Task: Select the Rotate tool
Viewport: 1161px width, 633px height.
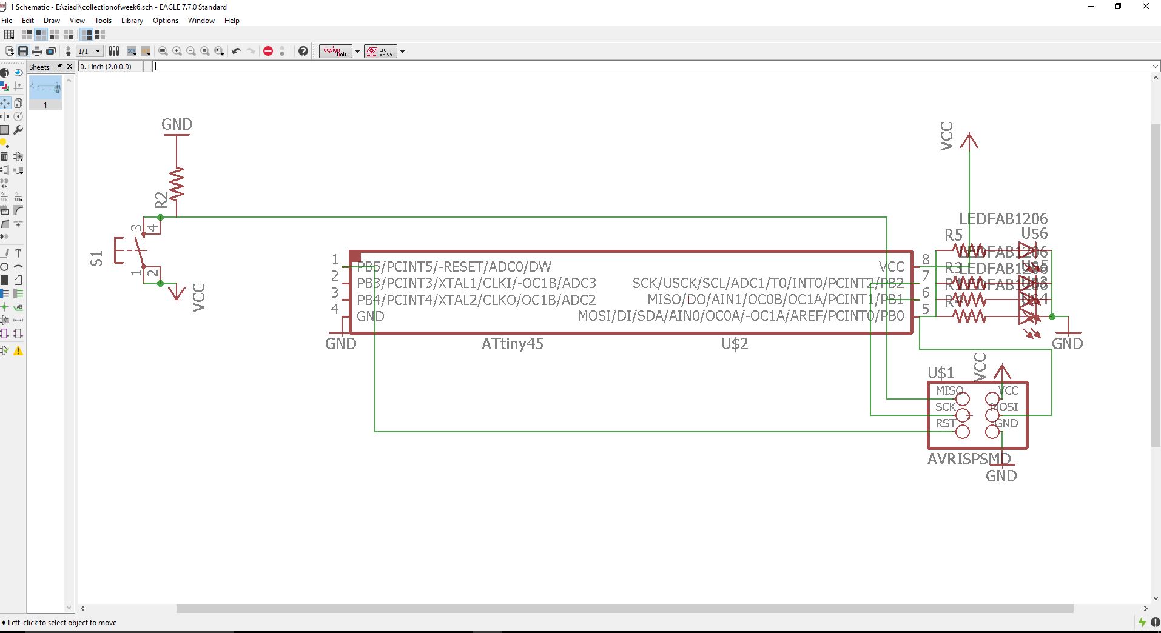Action: pyautogui.click(x=18, y=116)
